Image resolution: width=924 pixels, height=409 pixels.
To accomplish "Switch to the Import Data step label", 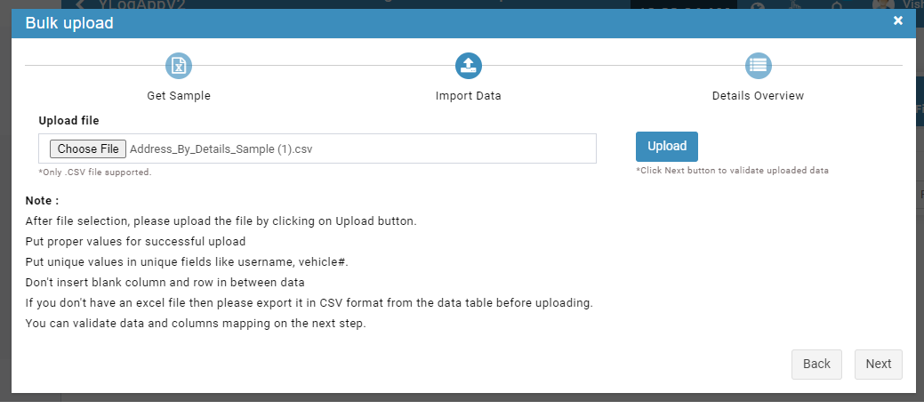I will [469, 95].
